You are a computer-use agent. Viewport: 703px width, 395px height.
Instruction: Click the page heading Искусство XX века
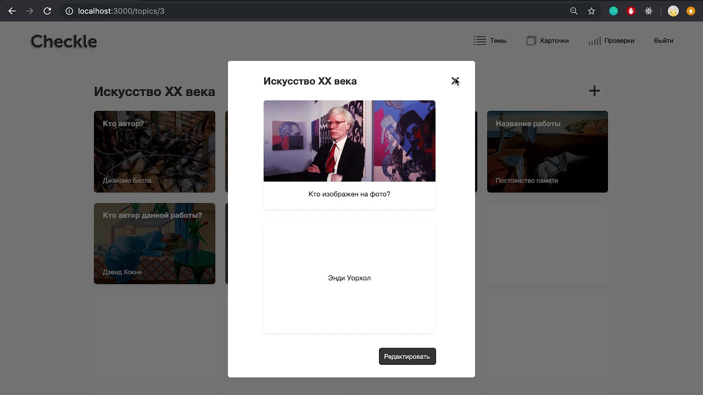coord(154,92)
